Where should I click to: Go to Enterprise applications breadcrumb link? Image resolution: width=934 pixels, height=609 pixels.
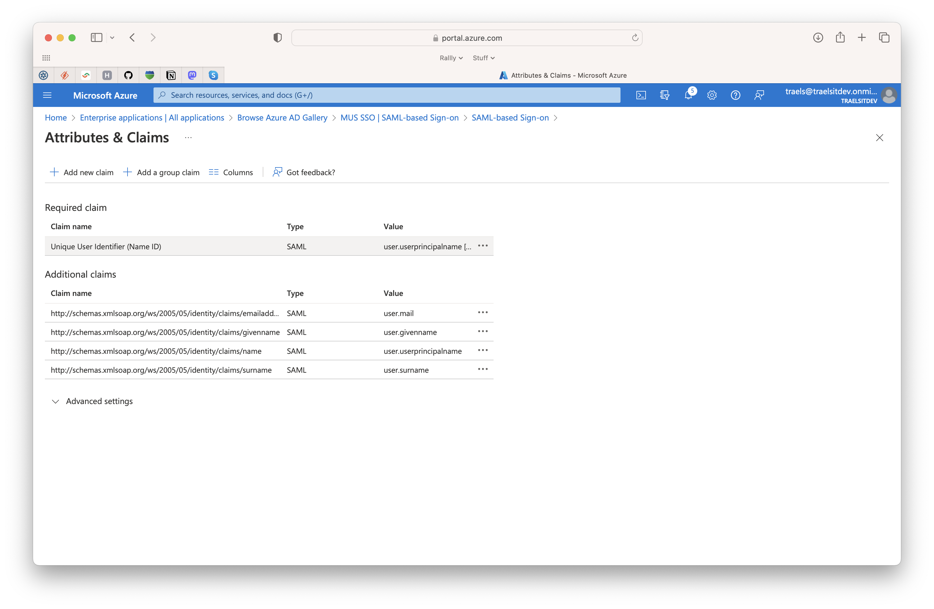click(152, 118)
